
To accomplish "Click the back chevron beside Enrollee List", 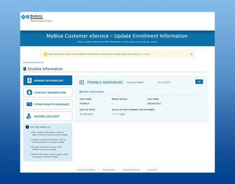I will [24, 62].
